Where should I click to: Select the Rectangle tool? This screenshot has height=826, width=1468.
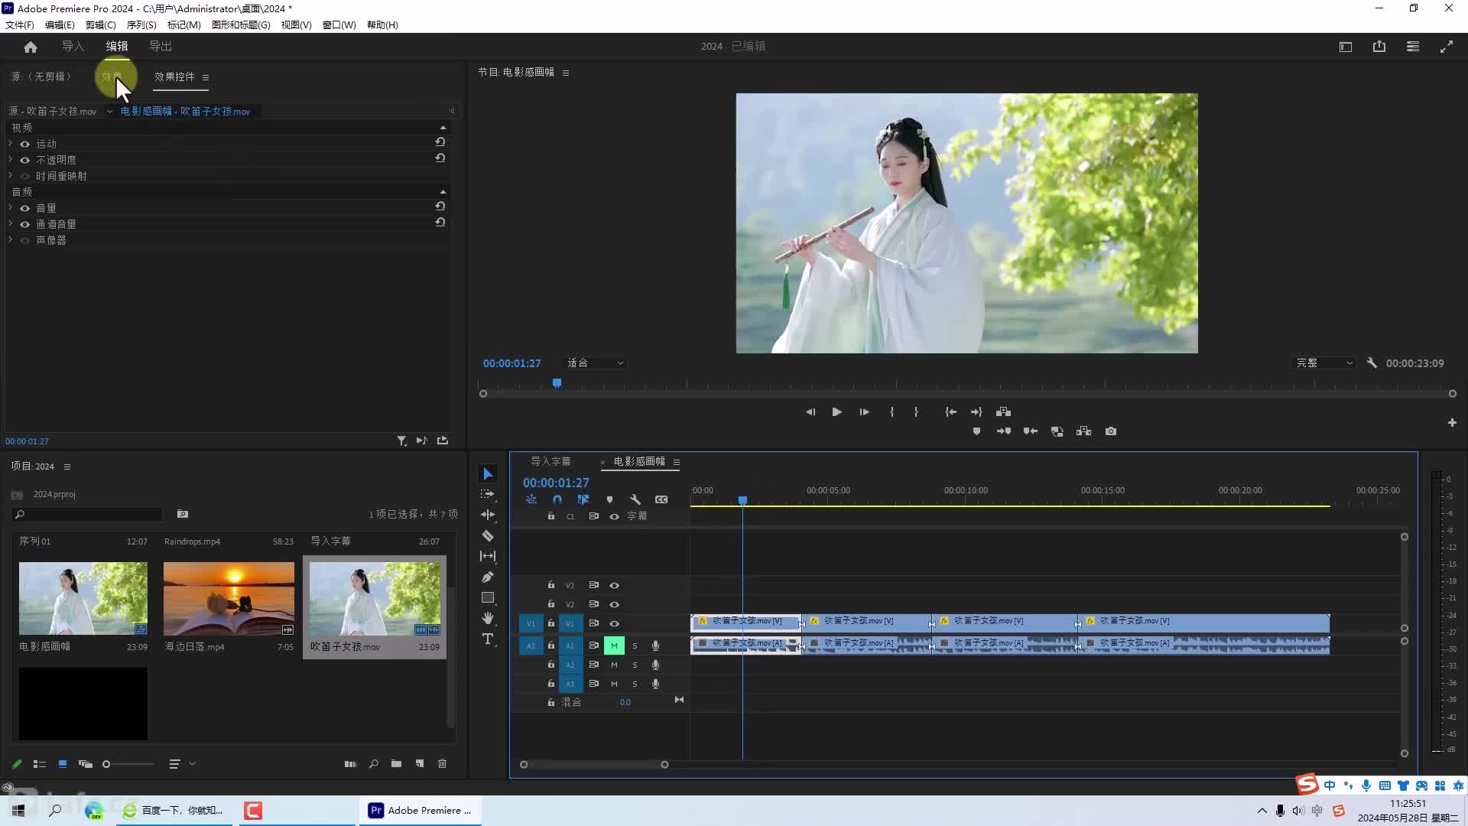click(x=488, y=597)
